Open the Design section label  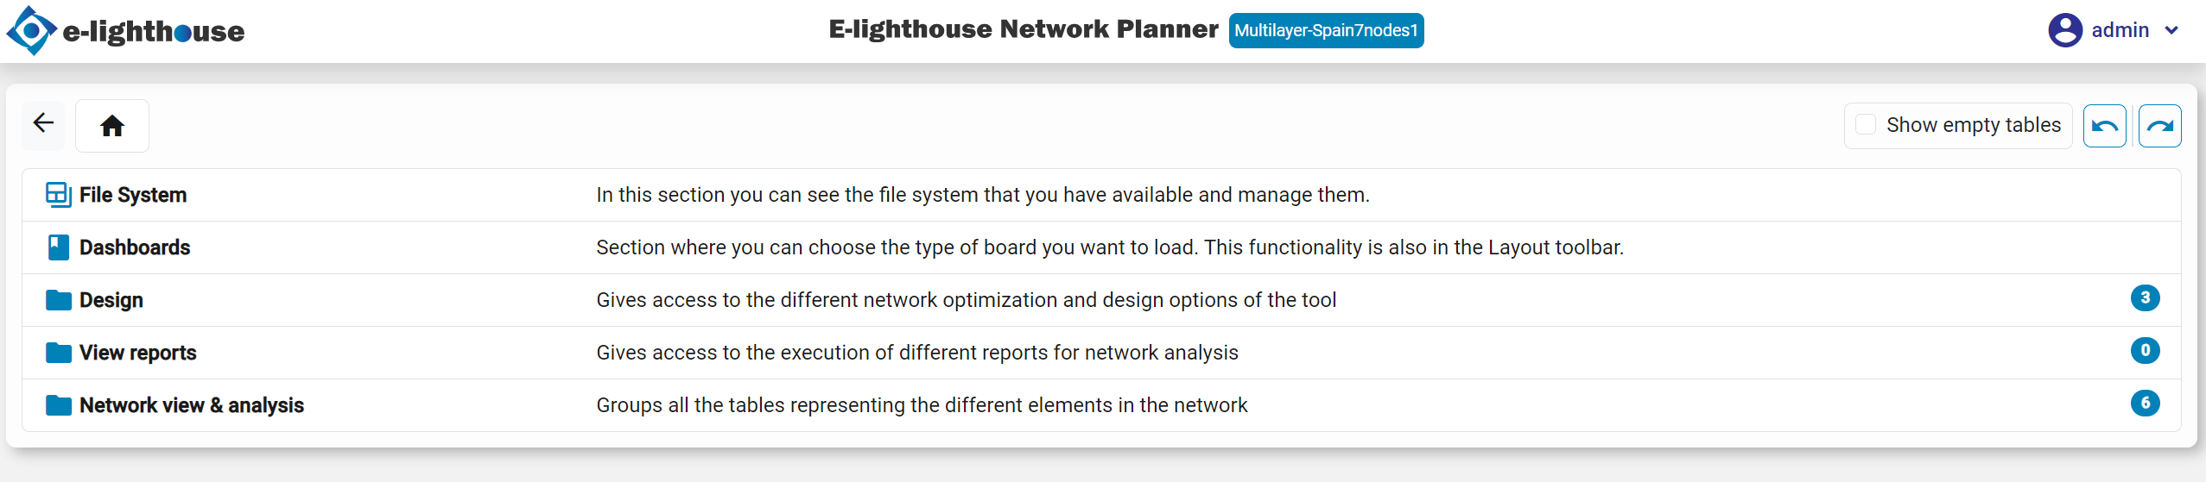(111, 300)
